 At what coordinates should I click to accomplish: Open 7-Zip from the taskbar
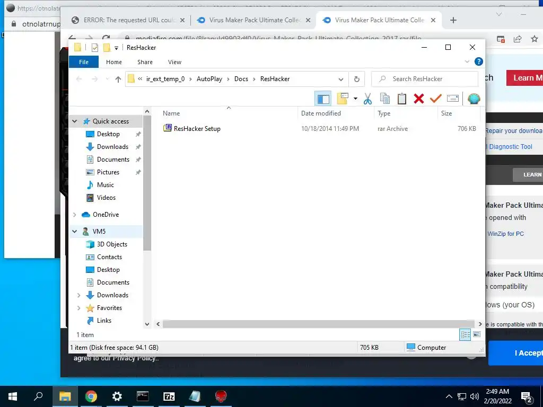(x=169, y=396)
